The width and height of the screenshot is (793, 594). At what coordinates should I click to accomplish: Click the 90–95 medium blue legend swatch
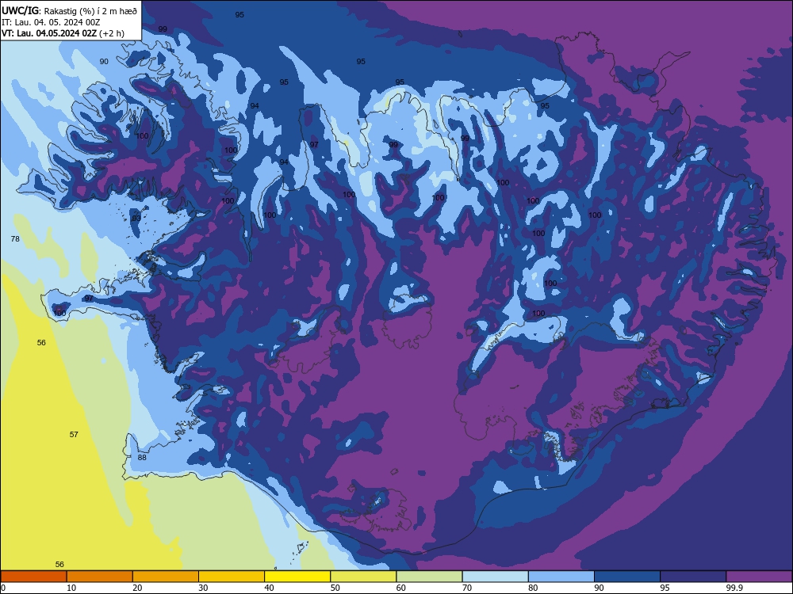coord(627,577)
